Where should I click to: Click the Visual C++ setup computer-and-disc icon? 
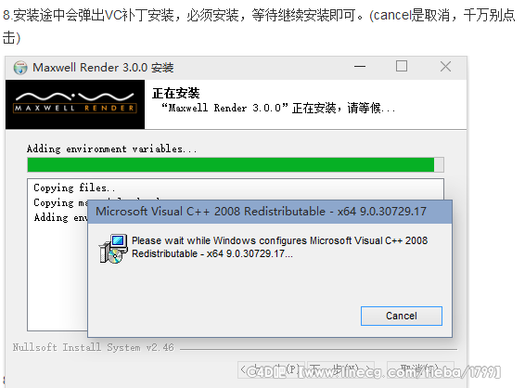pyautogui.click(x=113, y=249)
